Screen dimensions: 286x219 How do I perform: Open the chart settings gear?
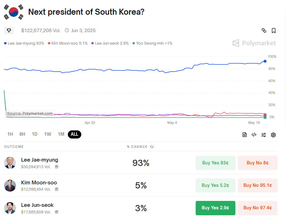[273, 135]
